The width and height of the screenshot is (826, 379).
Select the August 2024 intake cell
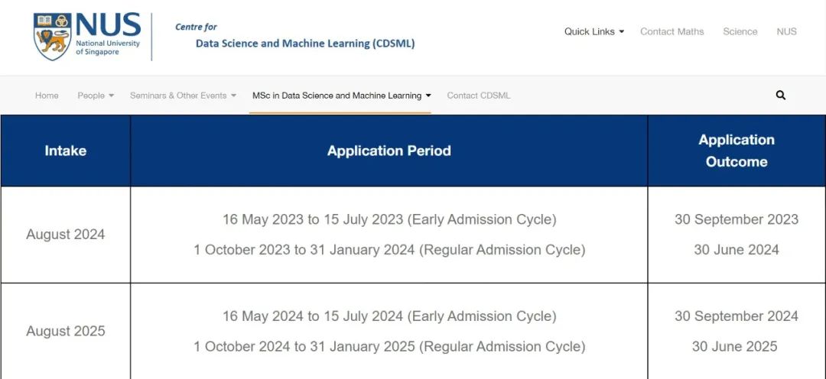click(65, 235)
